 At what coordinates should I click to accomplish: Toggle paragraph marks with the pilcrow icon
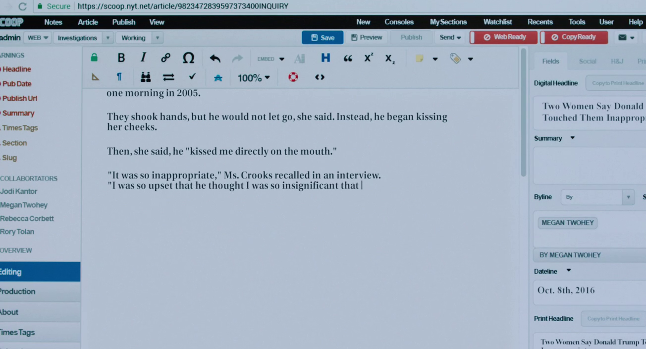point(119,77)
